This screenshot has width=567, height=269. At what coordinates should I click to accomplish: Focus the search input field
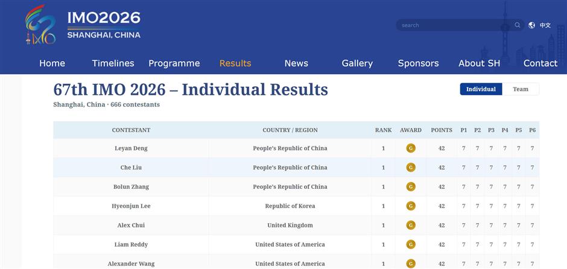point(457,25)
